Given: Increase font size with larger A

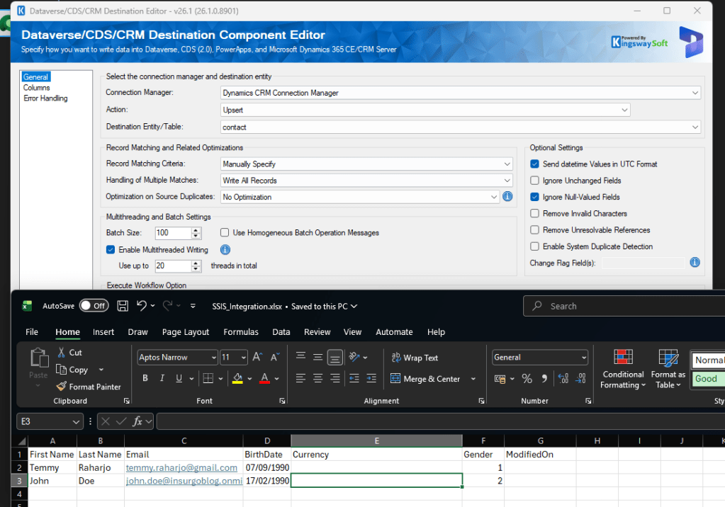Looking at the screenshot, I should (257, 357).
